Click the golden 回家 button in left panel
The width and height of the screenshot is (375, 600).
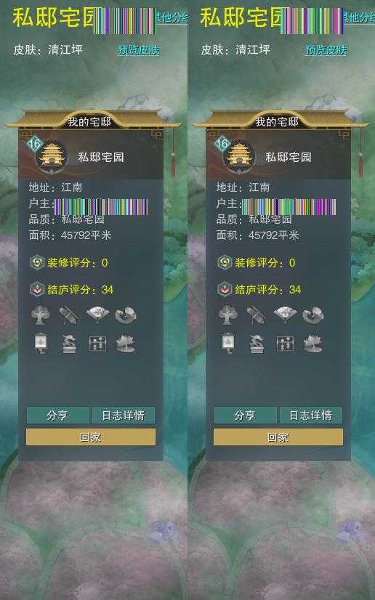coord(91,437)
